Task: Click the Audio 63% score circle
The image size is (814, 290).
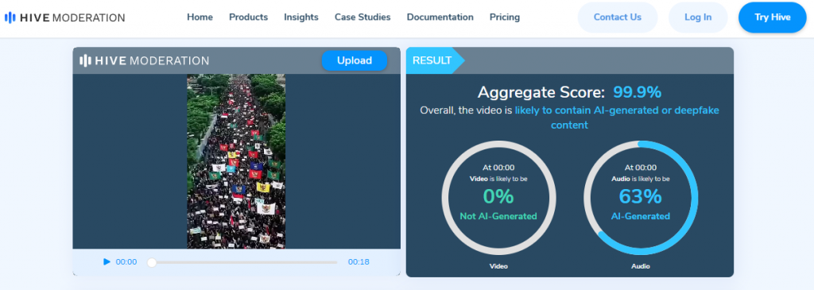Action: click(641, 198)
